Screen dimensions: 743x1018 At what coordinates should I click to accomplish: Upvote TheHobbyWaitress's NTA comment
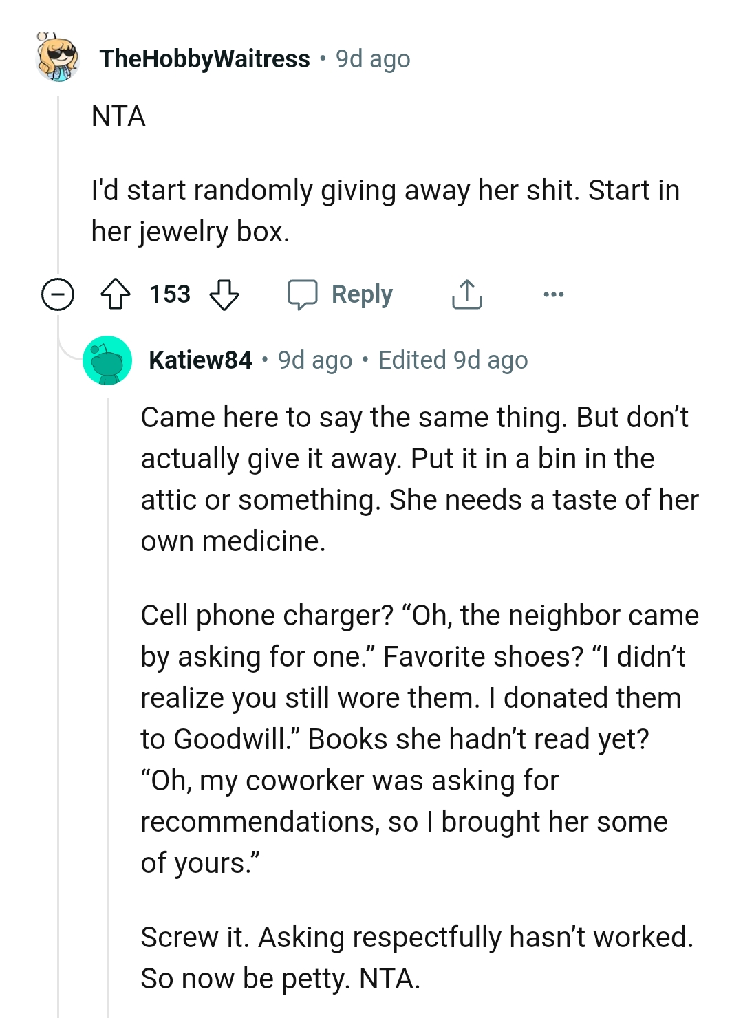click(x=117, y=294)
